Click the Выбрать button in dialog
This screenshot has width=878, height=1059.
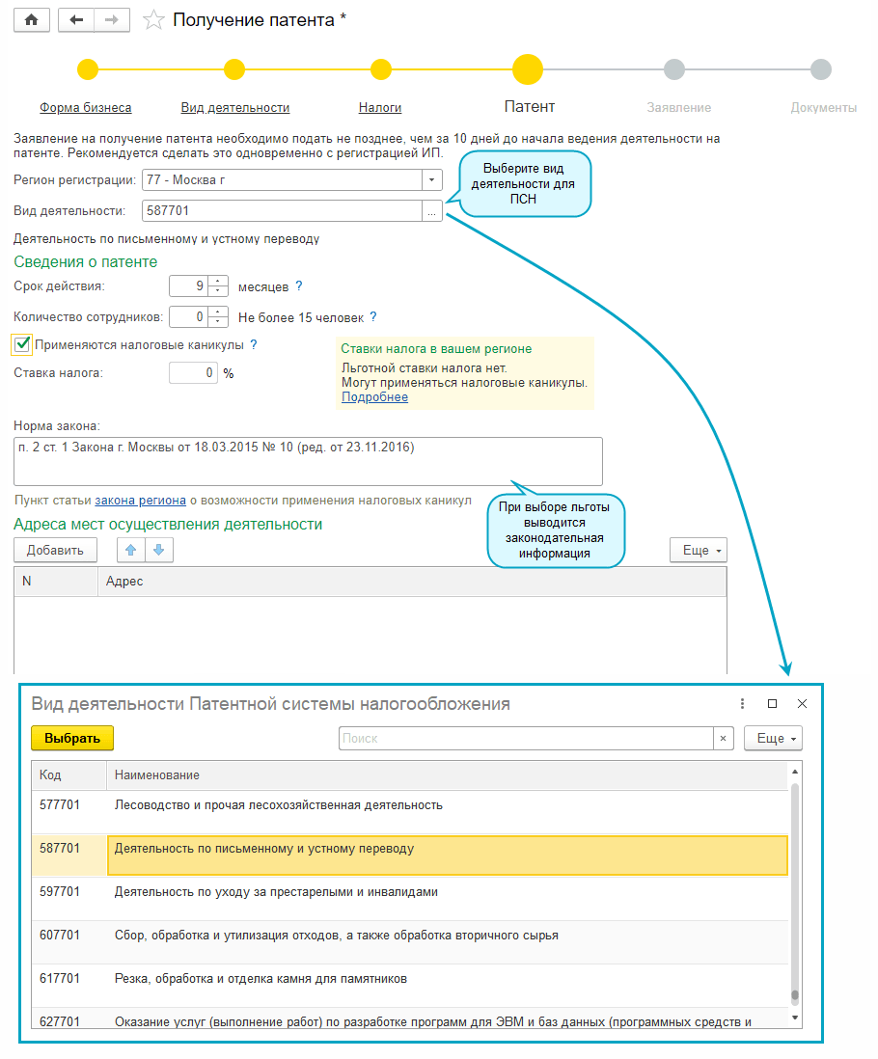pos(72,738)
